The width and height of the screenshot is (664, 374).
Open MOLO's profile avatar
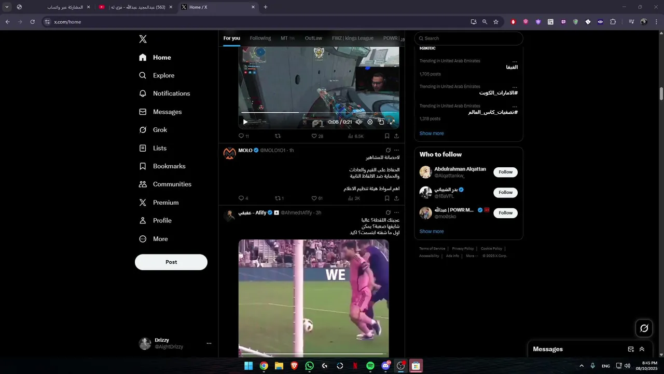pyautogui.click(x=229, y=153)
